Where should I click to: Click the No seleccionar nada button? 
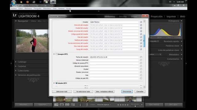[83, 92]
